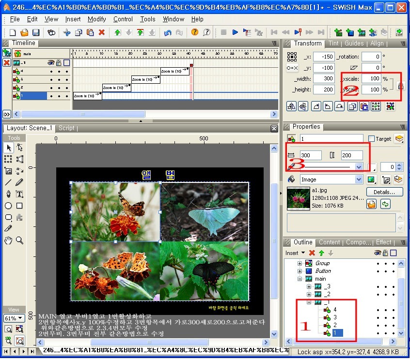
Task: Collapse the main tree node
Action: click(300, 279)
